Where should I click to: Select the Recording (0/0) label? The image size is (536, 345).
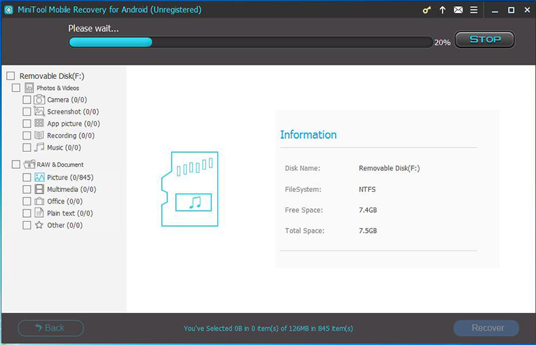click(x=71, y=135)
